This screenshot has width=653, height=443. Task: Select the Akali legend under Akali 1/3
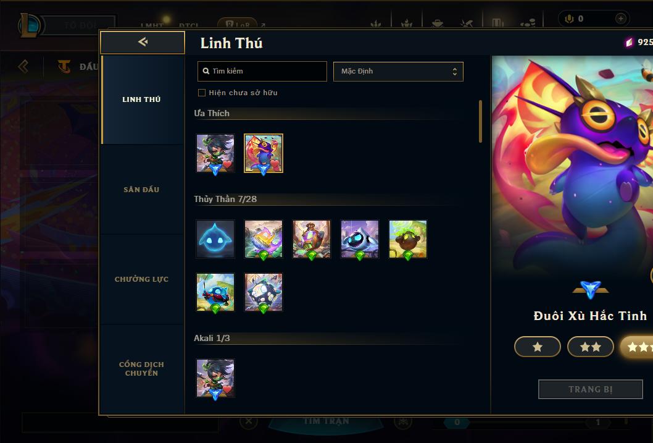215,378
